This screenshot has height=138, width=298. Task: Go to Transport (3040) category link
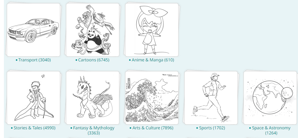(35, 60)
